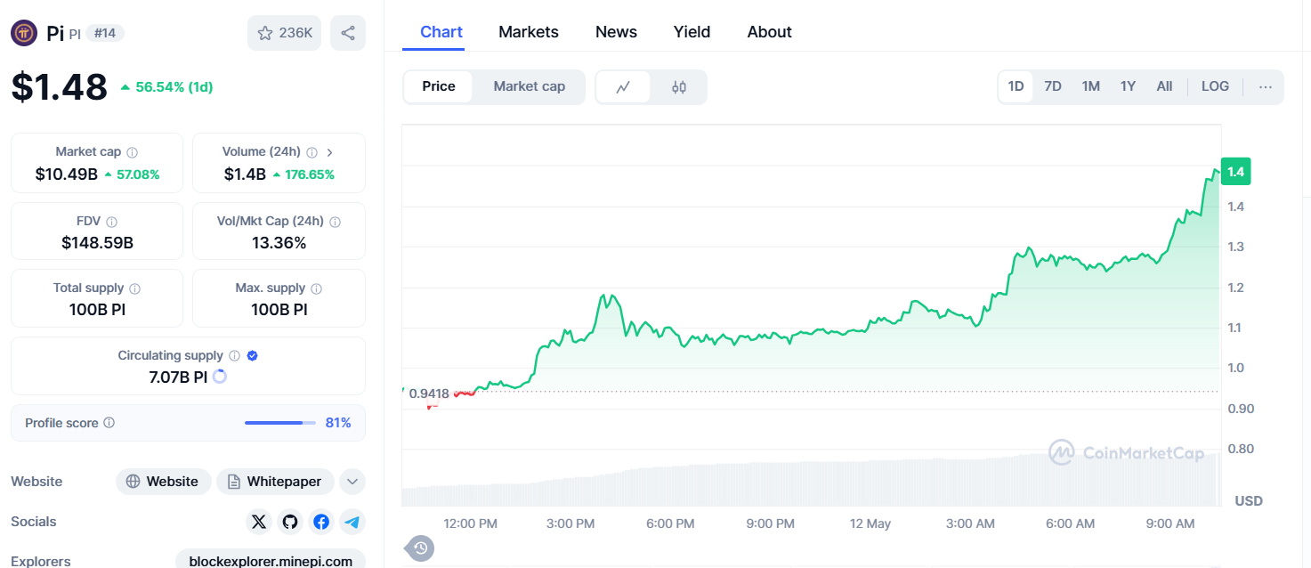The image size is (1311, 568).
Task: Expand more website links chevron
Action: pos(352,482)
